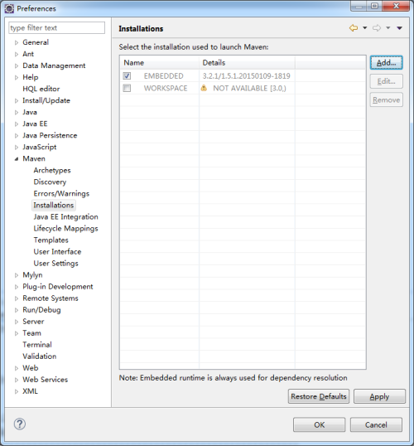414x446 pixels.
Task: Click the Eclipse icon in title bar
Action: (9, 8)
